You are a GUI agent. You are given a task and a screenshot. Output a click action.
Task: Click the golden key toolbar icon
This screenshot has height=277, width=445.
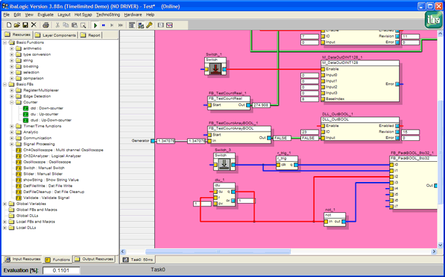pyautogui.click(x=149, y=25)
